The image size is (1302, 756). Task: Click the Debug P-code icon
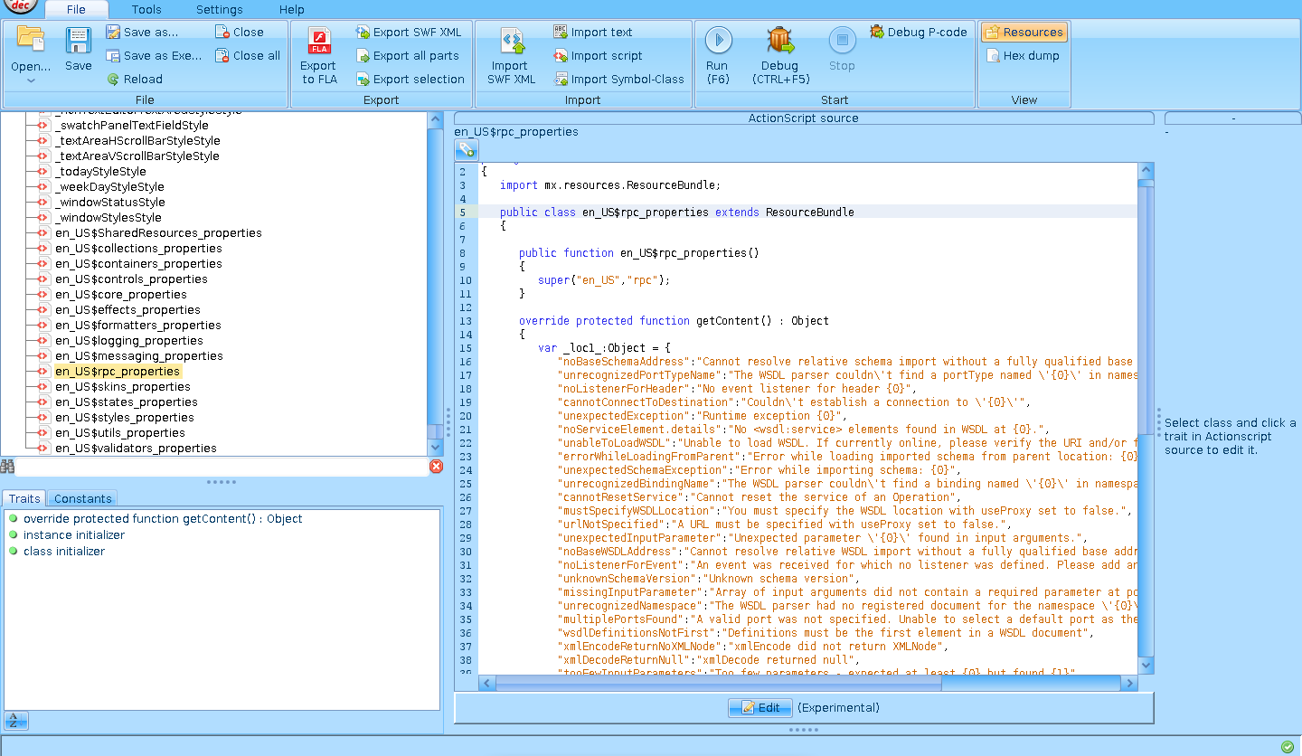tap(877, 32)
